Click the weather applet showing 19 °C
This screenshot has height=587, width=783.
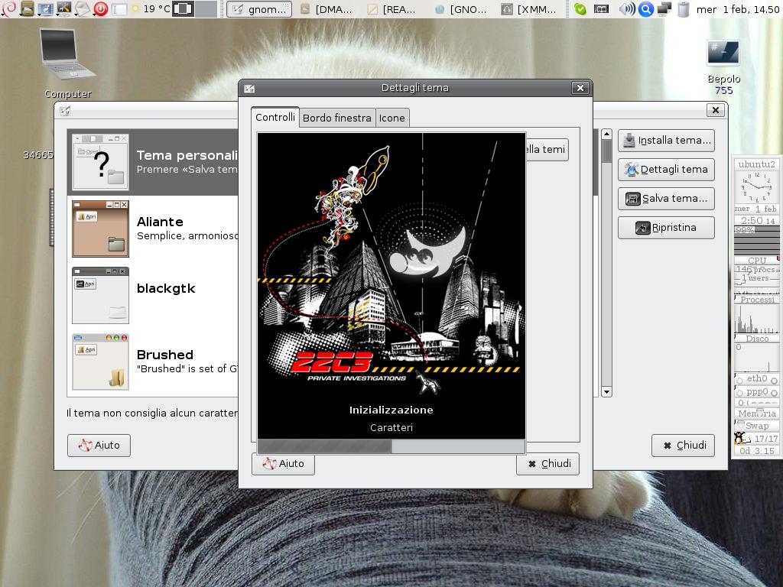coord(151,8)
